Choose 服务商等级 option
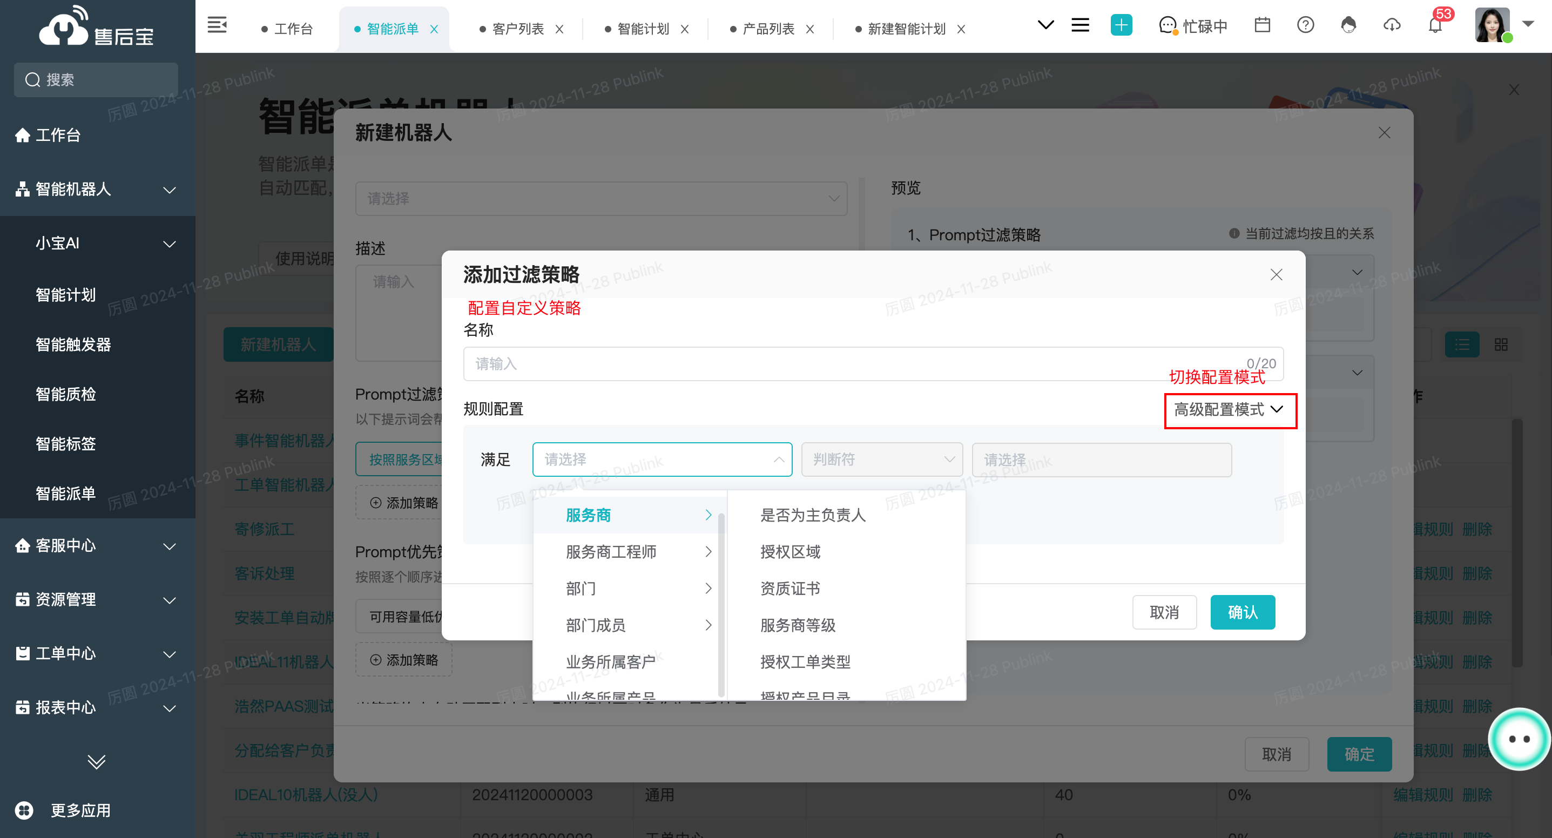 click(x=798, y=625)
